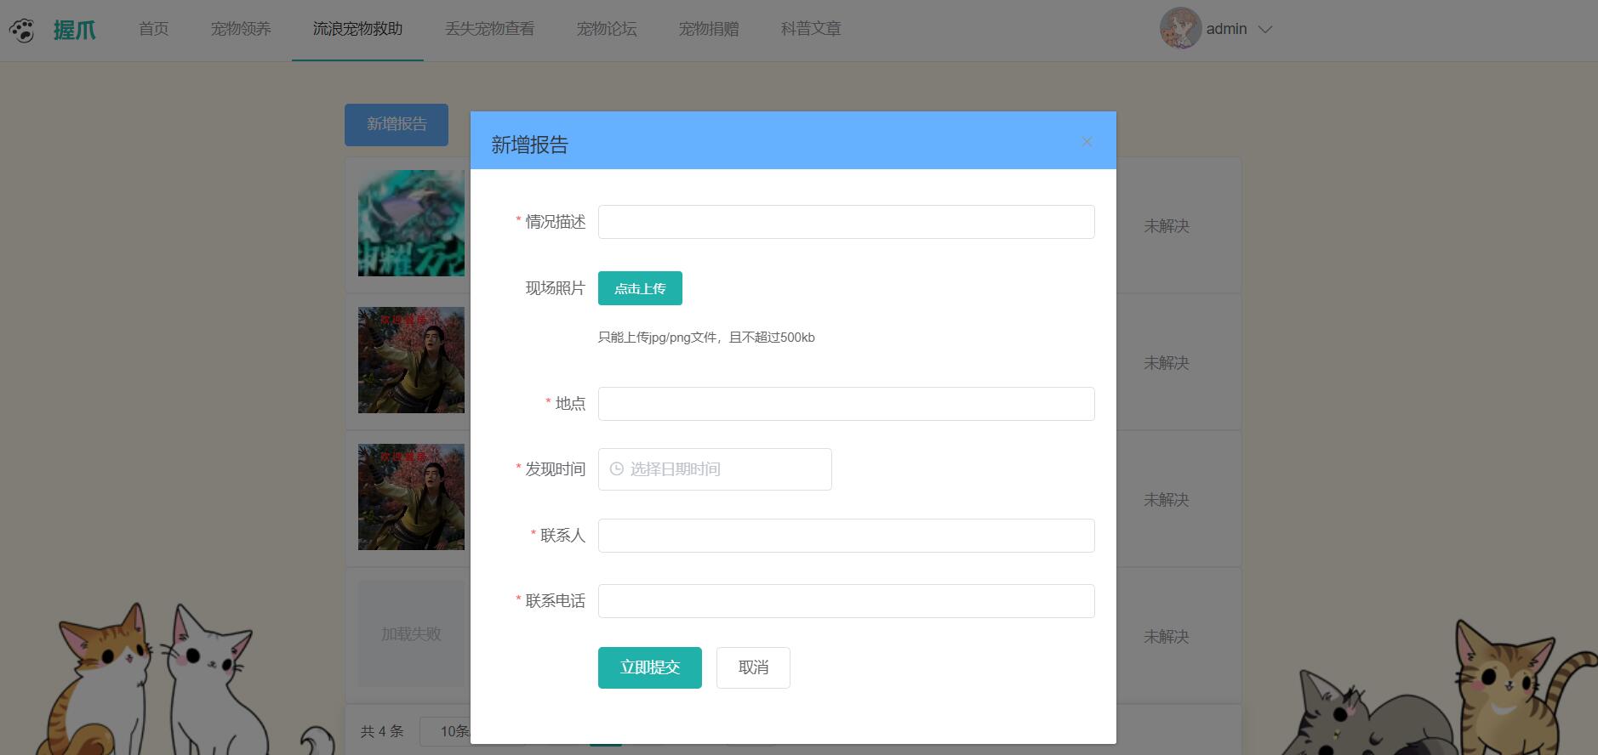Image resolution: width=1598 pixels, height=755 pixels.
Task: Click 未解决 status in fourth row
Action: tap(1166, 637)
